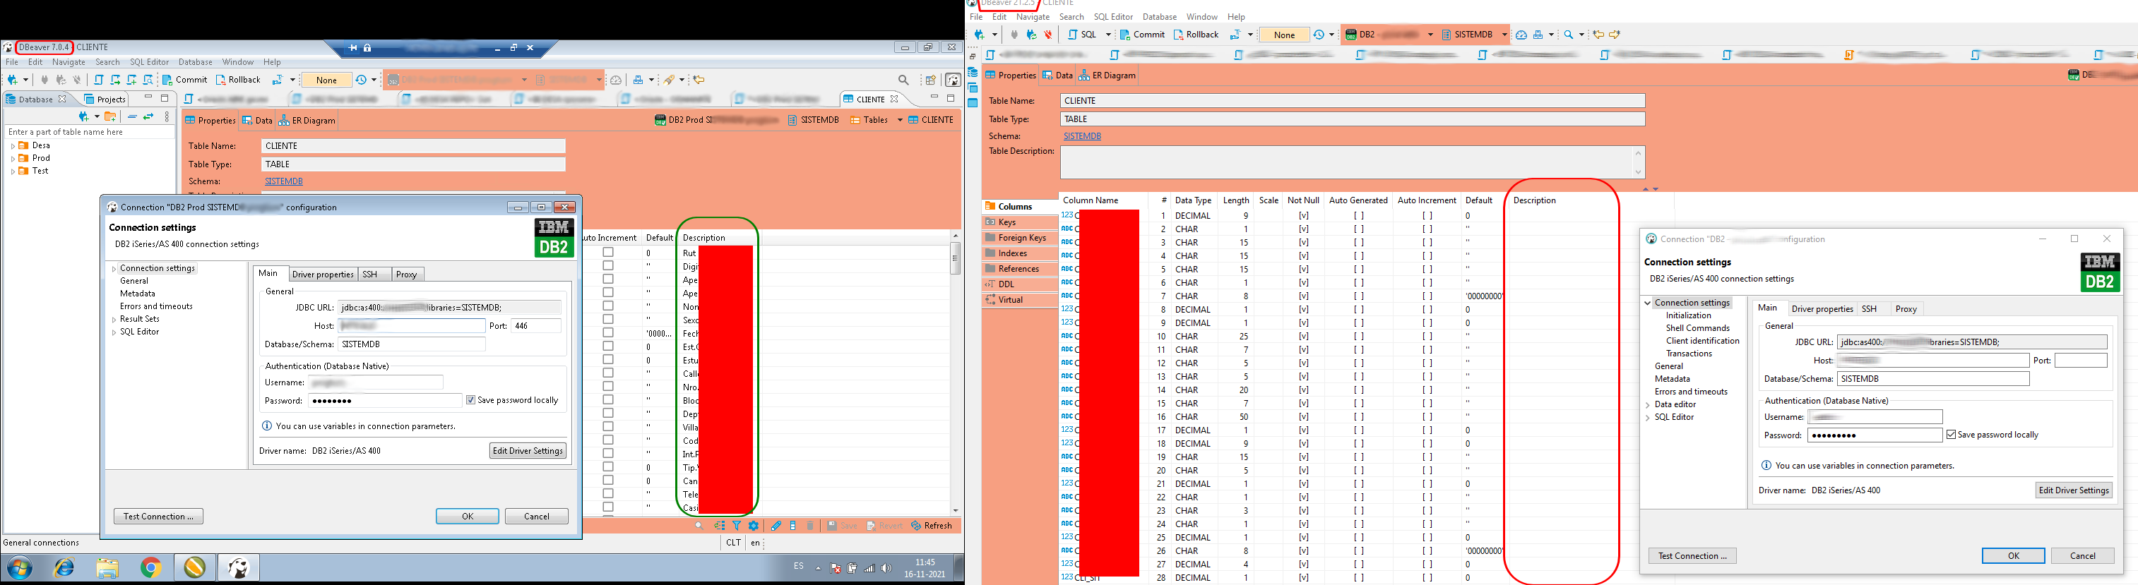
Task: Expand Data editor in DBeaver 21.2.5 connection dialog
Action: [1648, 405]
